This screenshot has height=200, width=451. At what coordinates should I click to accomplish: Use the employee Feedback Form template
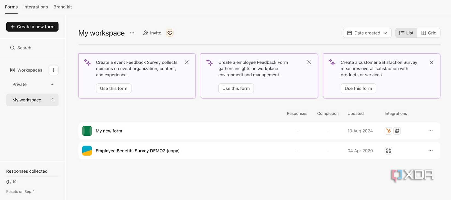tap(236, 88)
